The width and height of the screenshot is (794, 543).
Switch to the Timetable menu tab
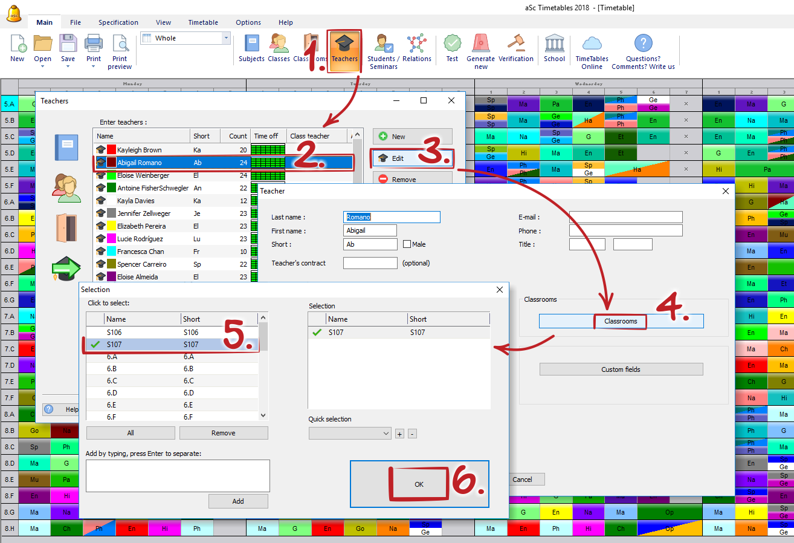[203, 22]
